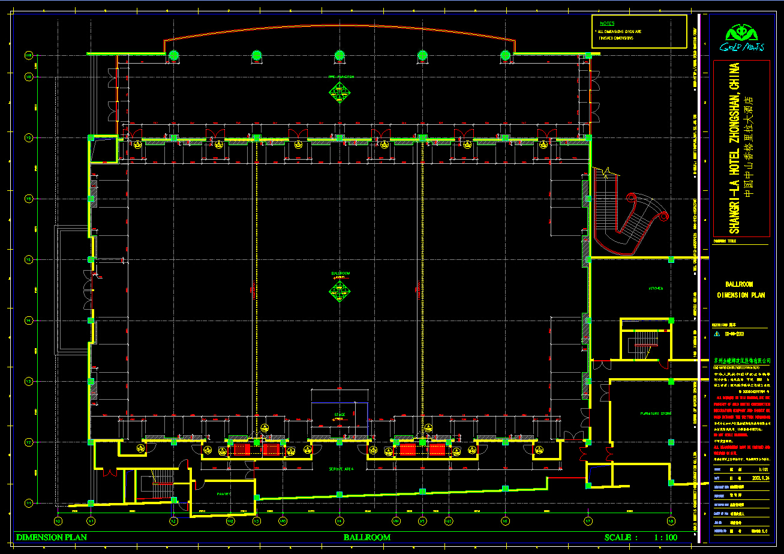Select the cyan GOLD MANTIS signature text

coord(741,48)
